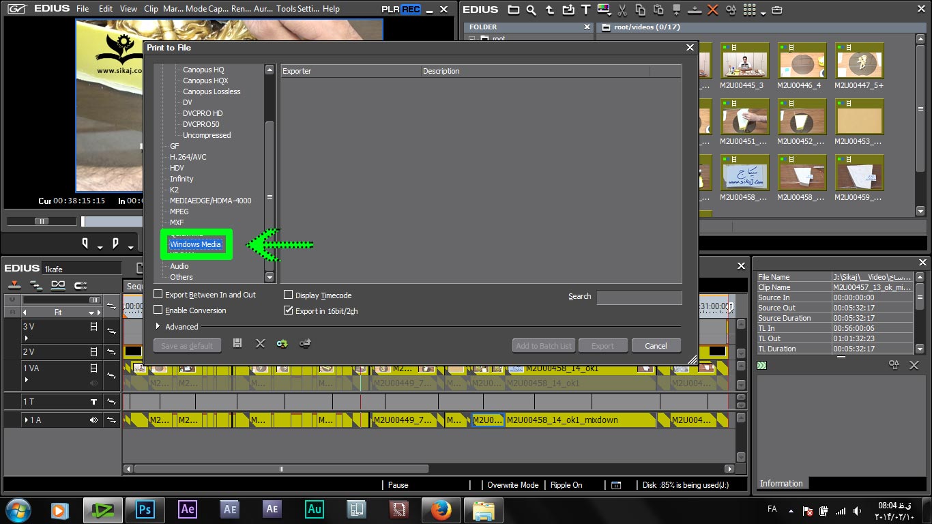The width and height of the screenshot is (932, 524).
Task: Open the View menu
Action: (x=128, y=9)
